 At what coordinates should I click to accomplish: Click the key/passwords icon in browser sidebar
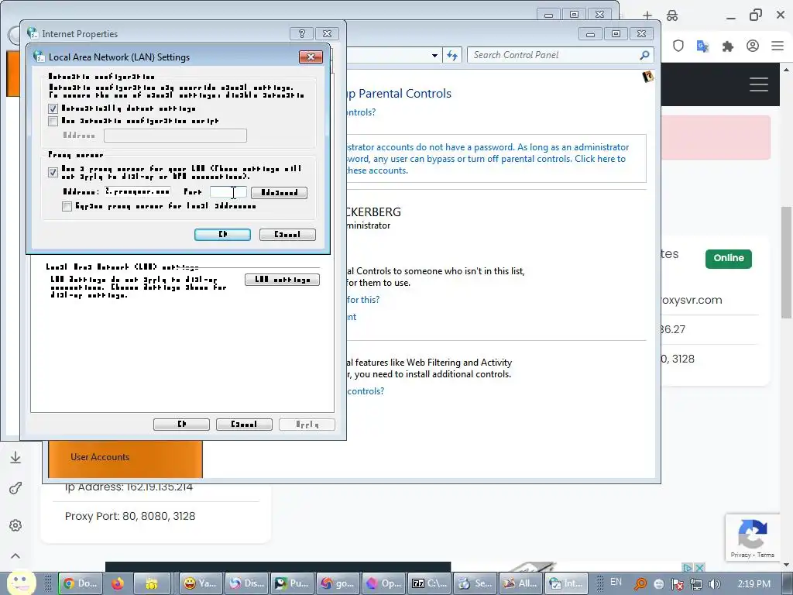(x=15, y=488)
